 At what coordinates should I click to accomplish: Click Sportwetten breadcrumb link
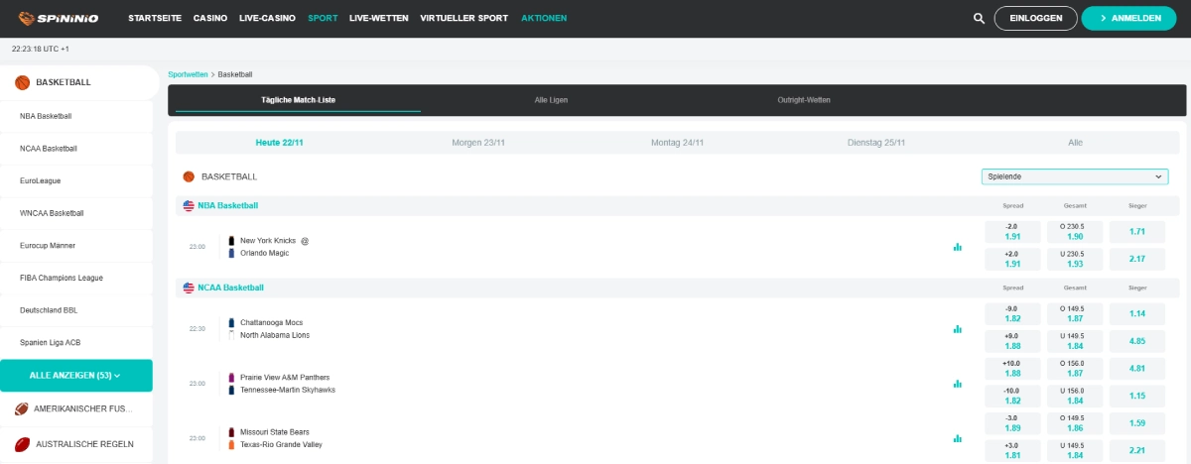188,74
